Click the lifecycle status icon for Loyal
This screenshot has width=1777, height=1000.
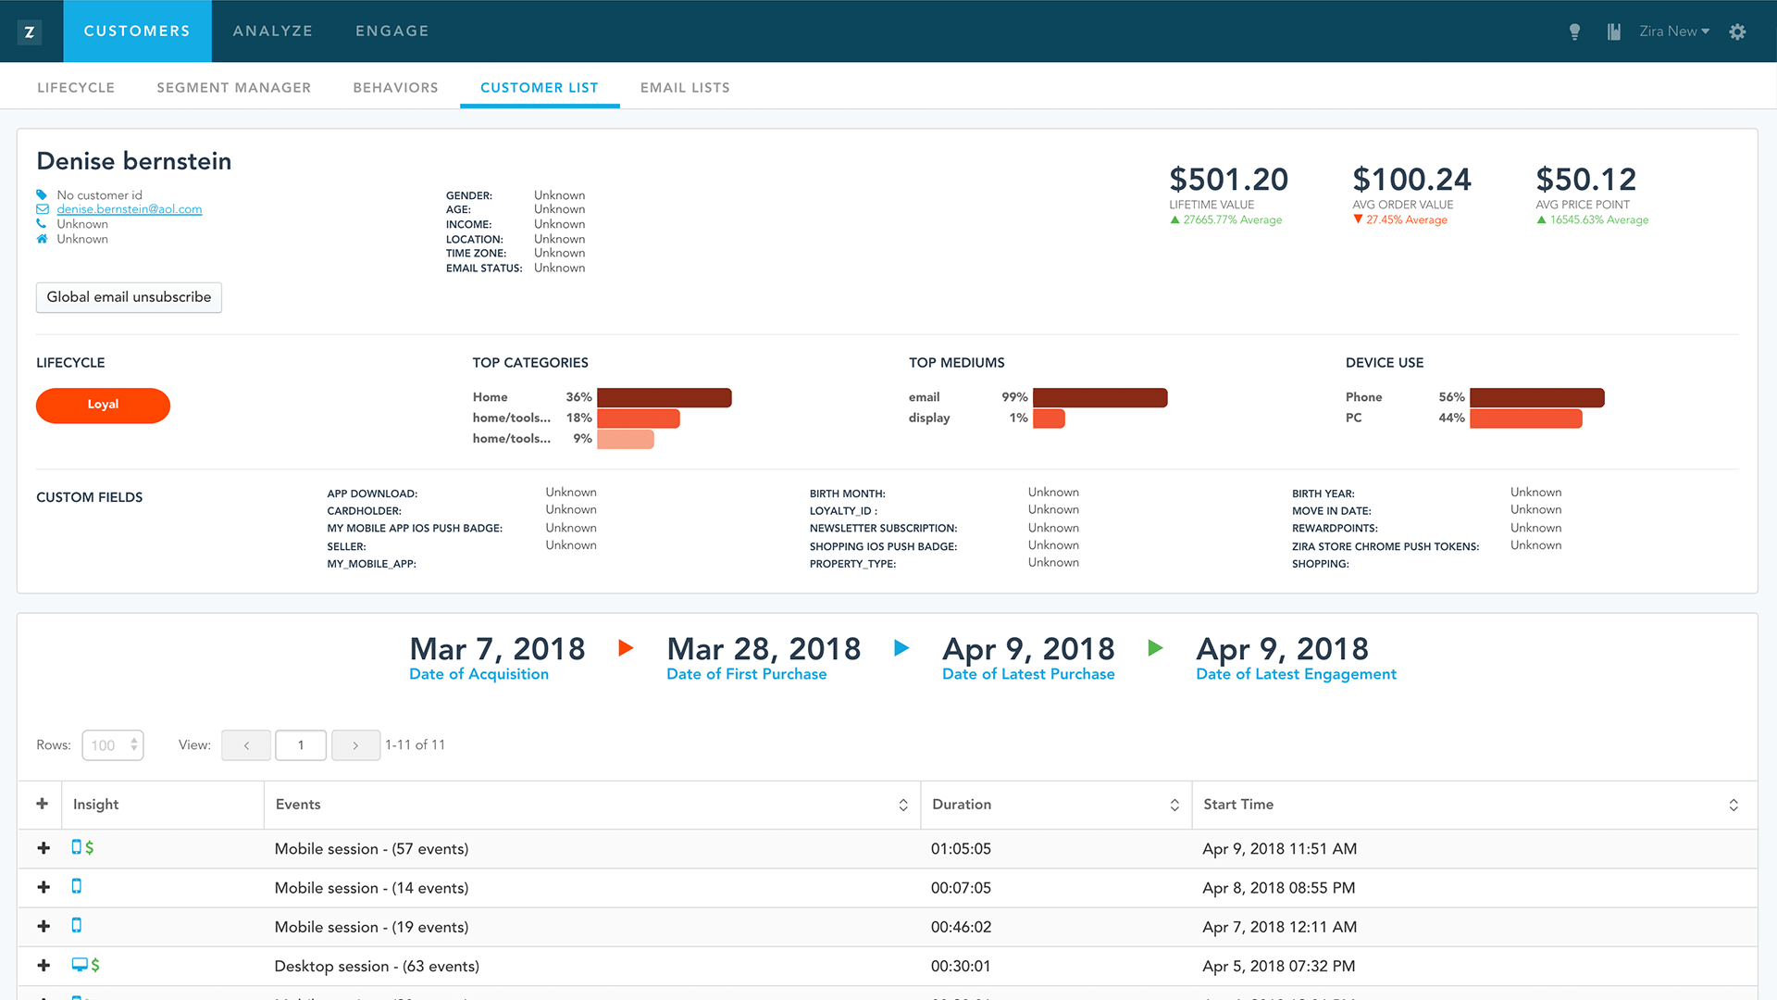coord(103,404)
